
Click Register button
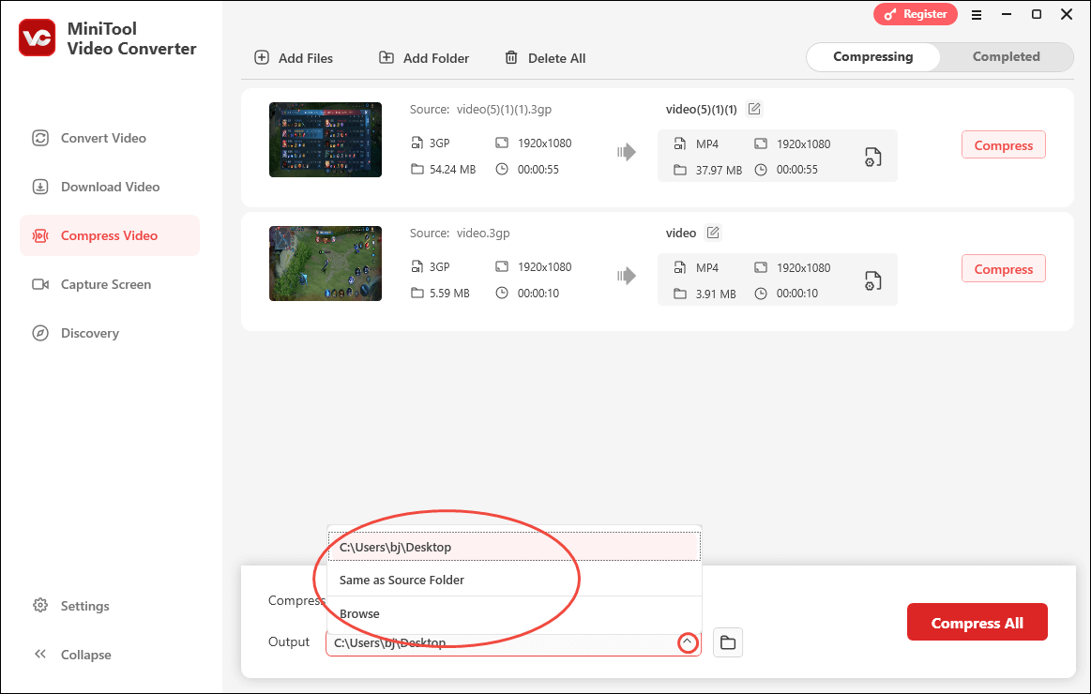(915, 14)
